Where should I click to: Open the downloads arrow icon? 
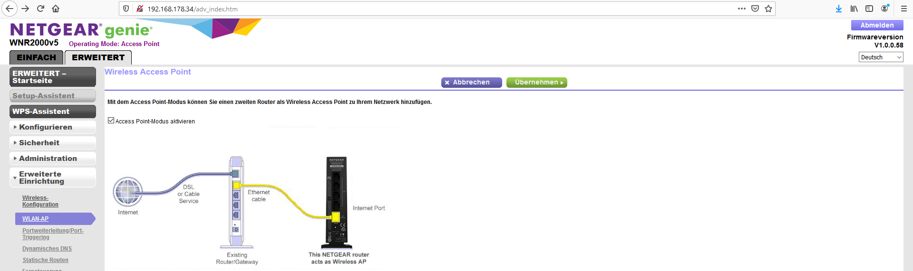(x=839, y=9)
